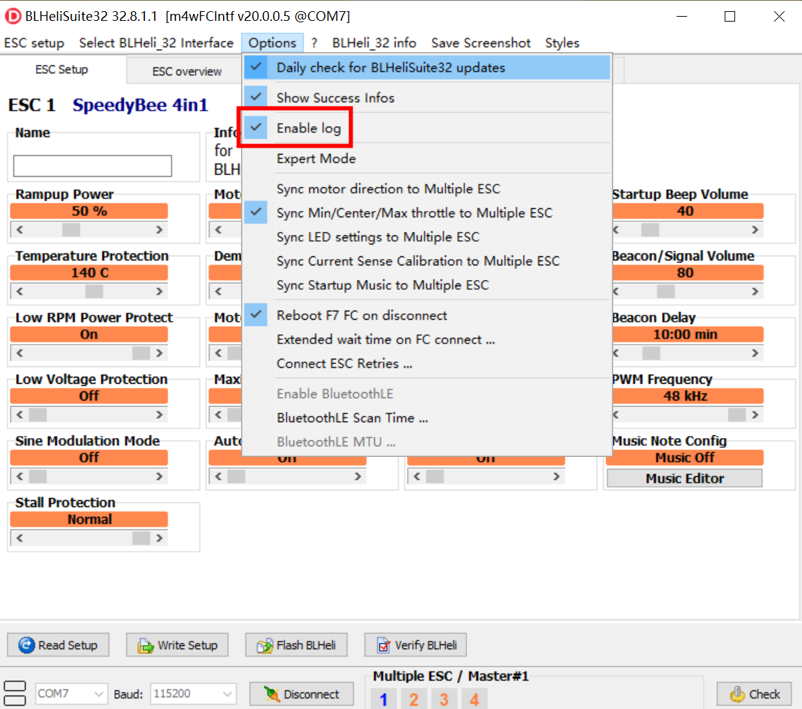Viewport: 802px width, 709px height.
Task: Open the COM7 port dropdown
Action: click(71, 694)
